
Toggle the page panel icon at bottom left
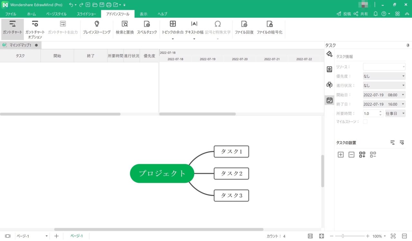8,236
